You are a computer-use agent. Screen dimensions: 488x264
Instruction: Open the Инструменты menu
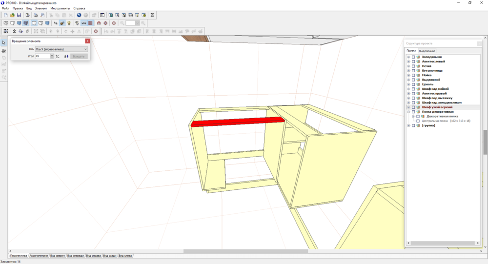pos(60,8)
